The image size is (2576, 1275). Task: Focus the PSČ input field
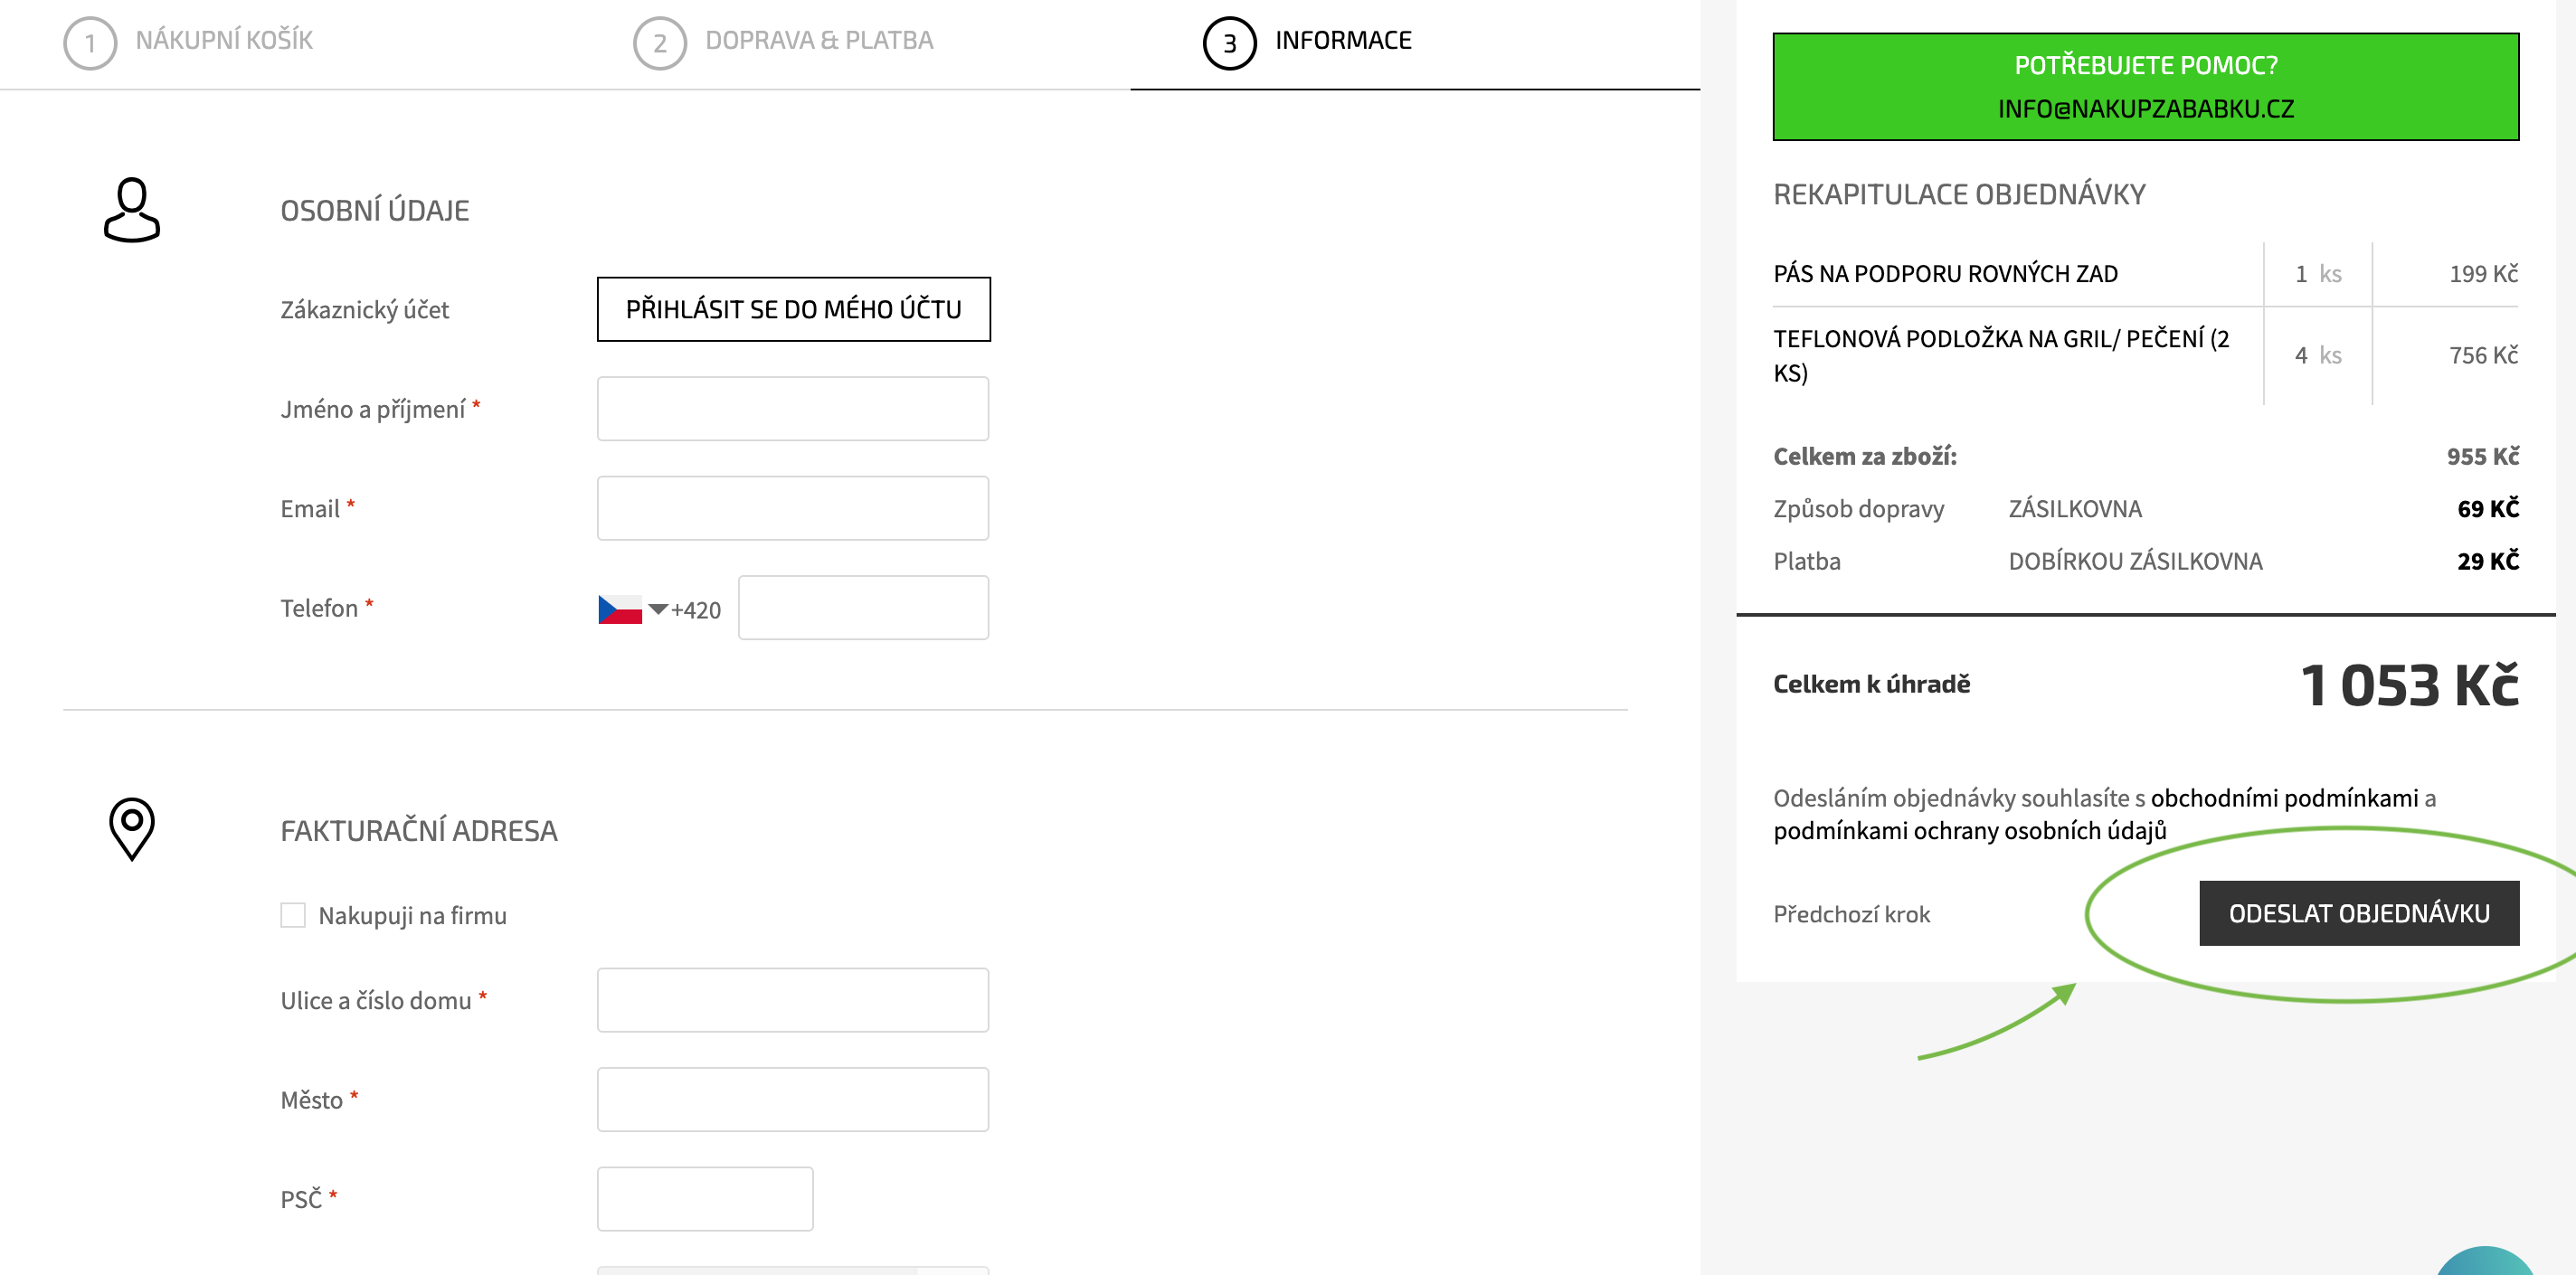(705, 1198)
